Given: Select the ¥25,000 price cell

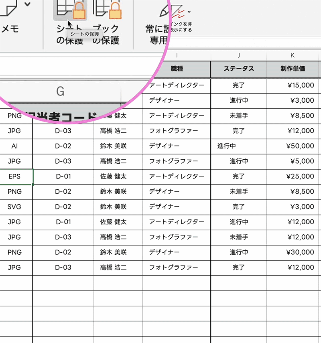Looking at the screenshot, I should click(293, 176).
